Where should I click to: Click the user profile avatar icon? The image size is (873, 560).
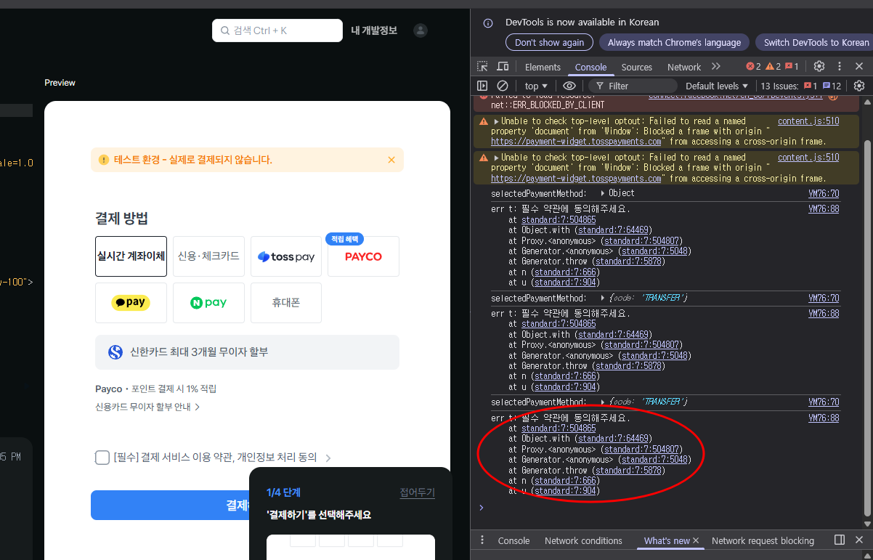click(421, 31)
